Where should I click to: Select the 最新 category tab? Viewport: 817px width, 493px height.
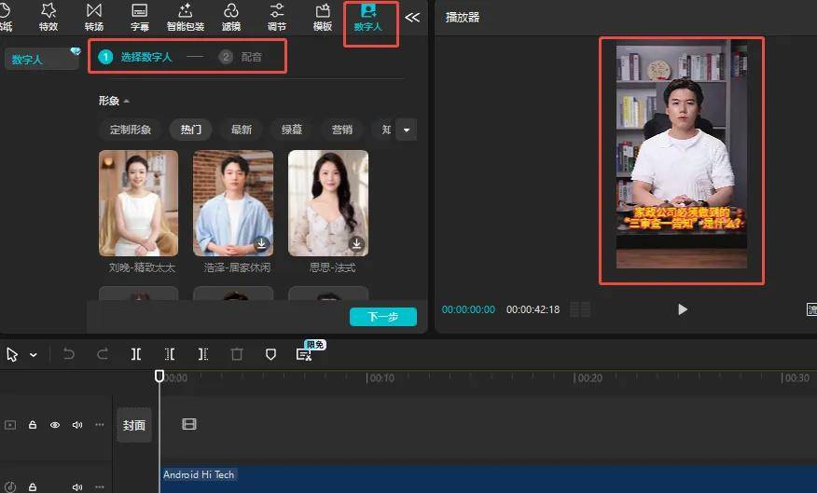(x=242, y=130)
